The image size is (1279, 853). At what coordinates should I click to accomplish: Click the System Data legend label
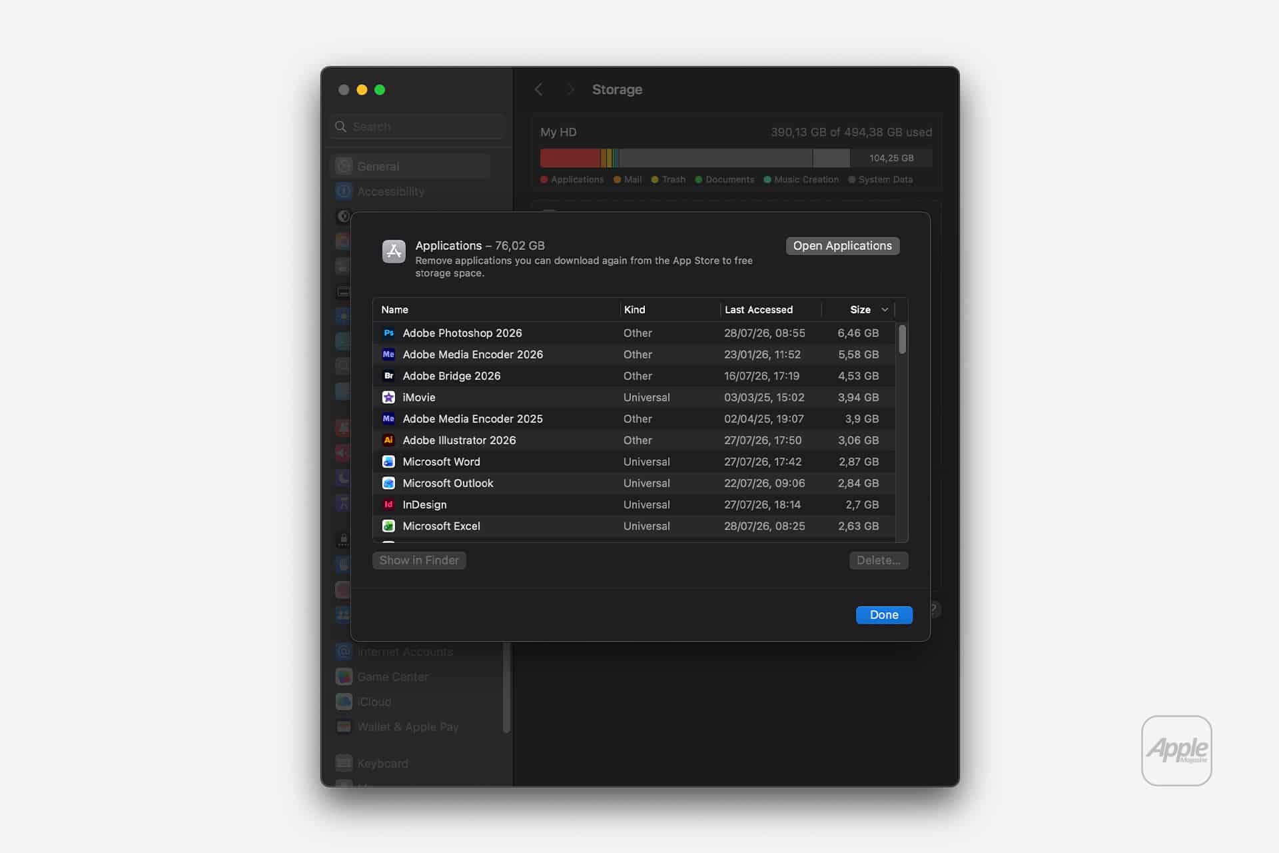pyautogui.click(x=885, y=180)
